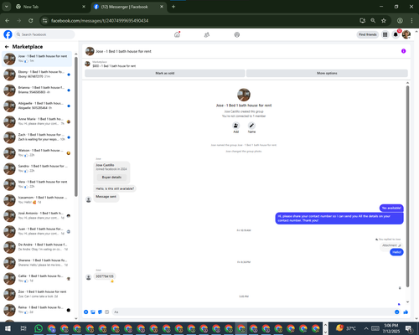Open the José Antonio conversation
The image size is (419, 335).
tap(37, 215)
